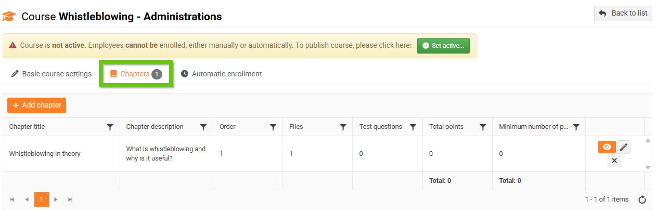Viewport: 656px width, 213px height.
Task: Open the Automatic enrollment tab
Action: (221, 74)
